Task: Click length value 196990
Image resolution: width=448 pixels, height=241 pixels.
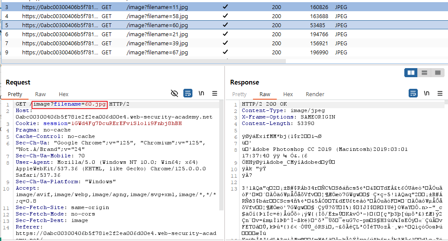Action: [x=319, y=53]
